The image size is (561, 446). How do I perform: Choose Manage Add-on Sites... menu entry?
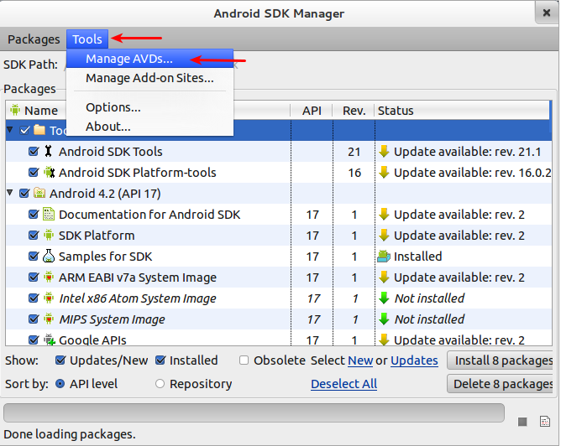150,78
